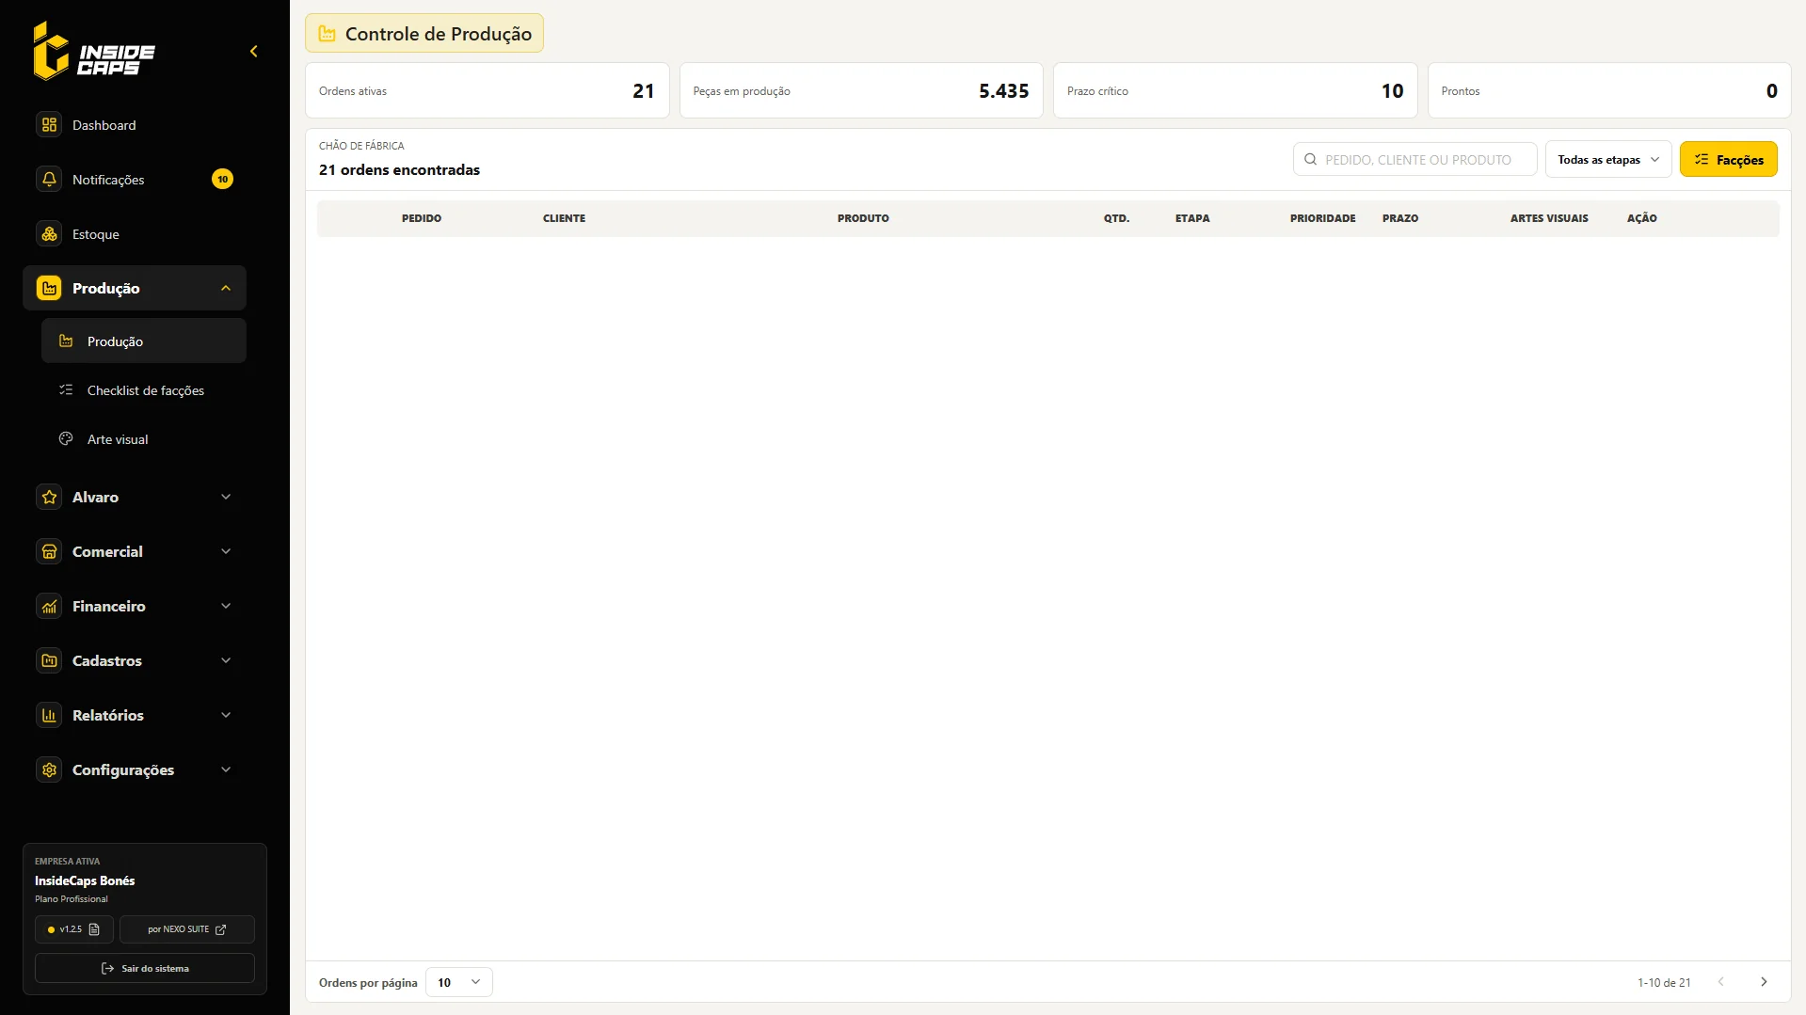This screenshot has height=1015, width=1806.
Task: Click the Configurações gear icon
Action: click(x=49, y=770)
